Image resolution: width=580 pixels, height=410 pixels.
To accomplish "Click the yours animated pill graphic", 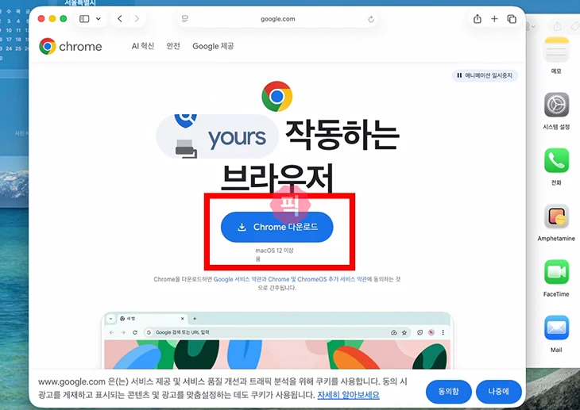I will (217, 136).
